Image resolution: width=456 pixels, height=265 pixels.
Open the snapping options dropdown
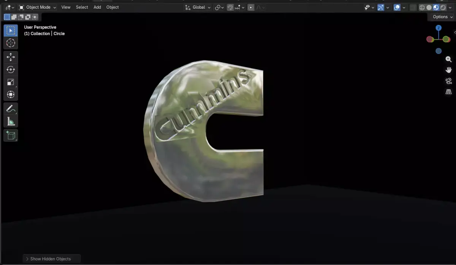[x=240, y=7]
